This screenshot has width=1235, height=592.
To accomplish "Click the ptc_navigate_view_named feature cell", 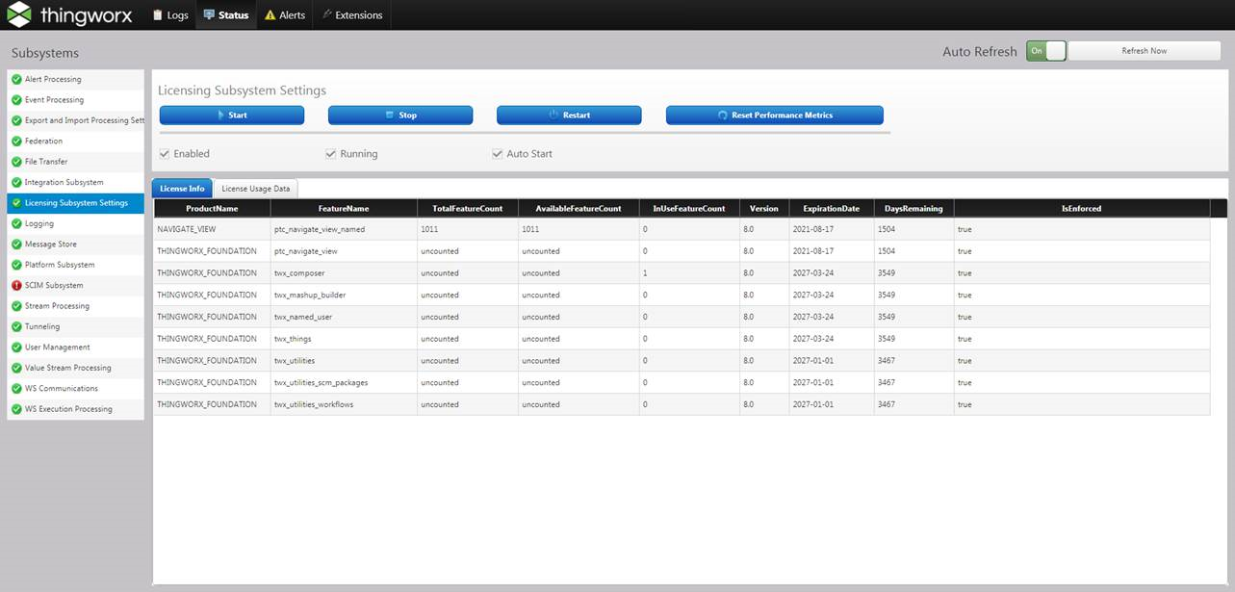I will point(344,229).
